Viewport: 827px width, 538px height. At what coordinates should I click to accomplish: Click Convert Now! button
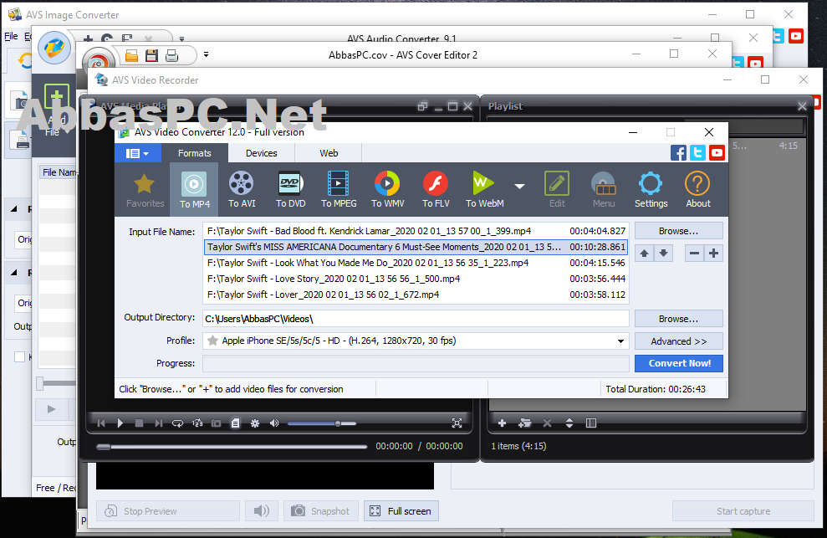pyautogui.click(x=678, y=363)
